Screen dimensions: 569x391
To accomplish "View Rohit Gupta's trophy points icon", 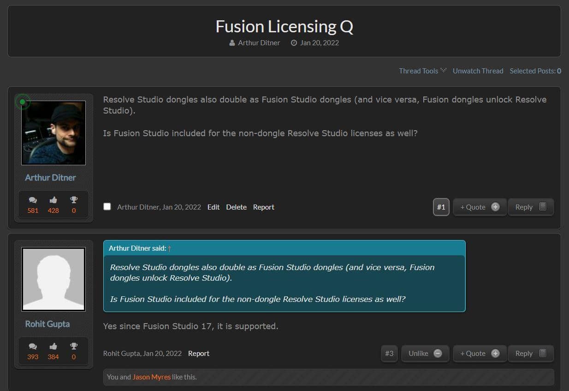I will tap(74, 346).
